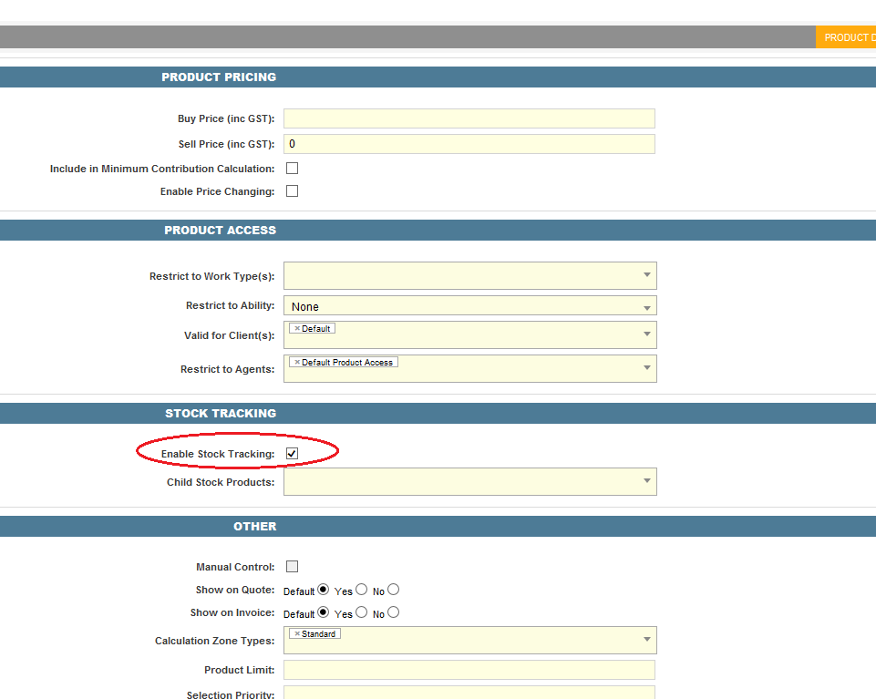876x699 pixels.
Task: Select Yes for Show on Invoice
Action: (x=361, y=612)
